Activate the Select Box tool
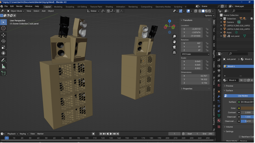This screenshot has width=255, height=143. (x=3, y=22)
